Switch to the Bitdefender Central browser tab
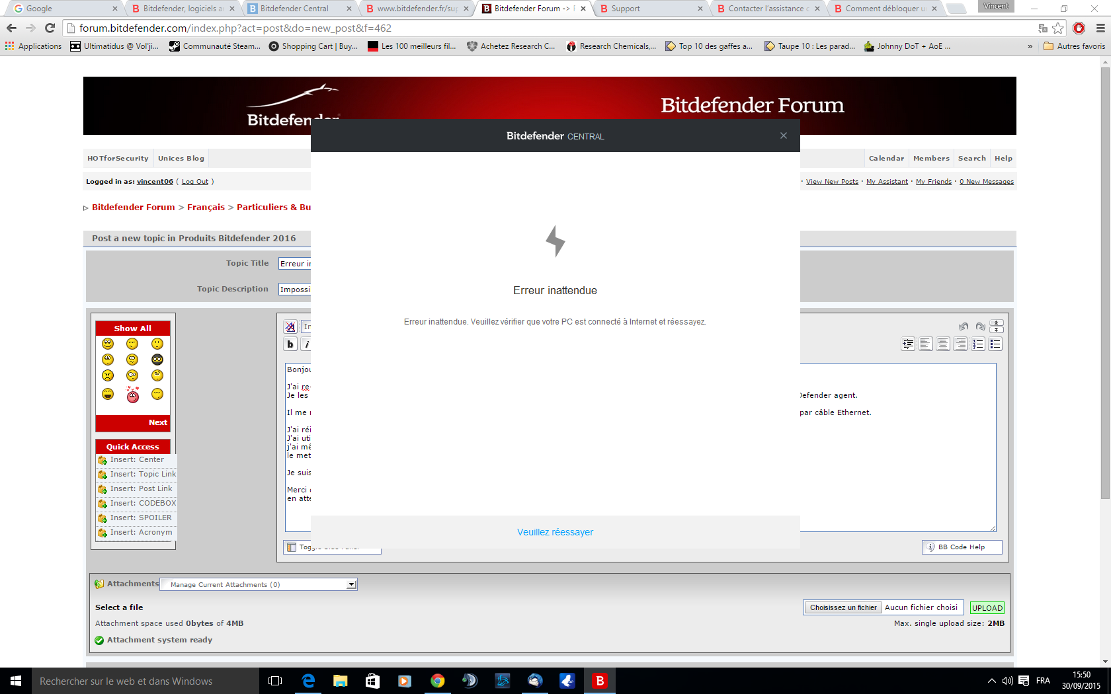This screenshot has width=1111, height=694. click(300, 9)
